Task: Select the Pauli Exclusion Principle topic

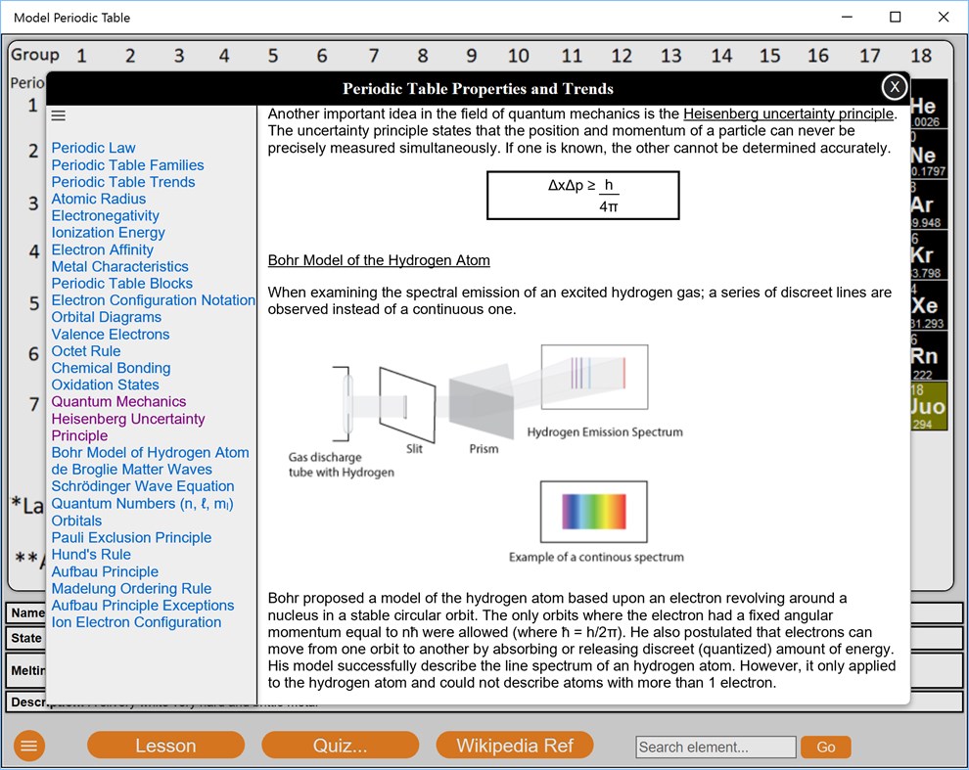Action: pos(131,537)
